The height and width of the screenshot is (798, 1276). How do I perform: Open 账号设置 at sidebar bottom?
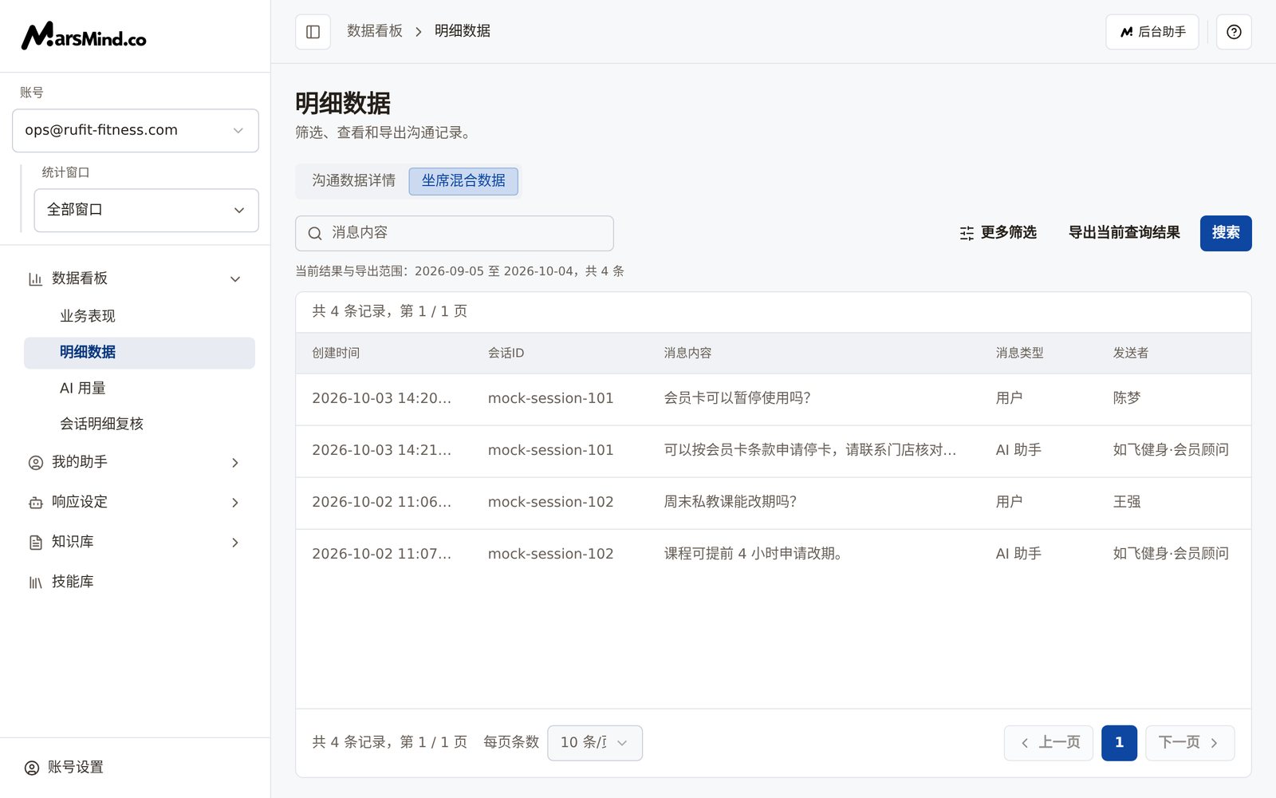pos(136,768)
